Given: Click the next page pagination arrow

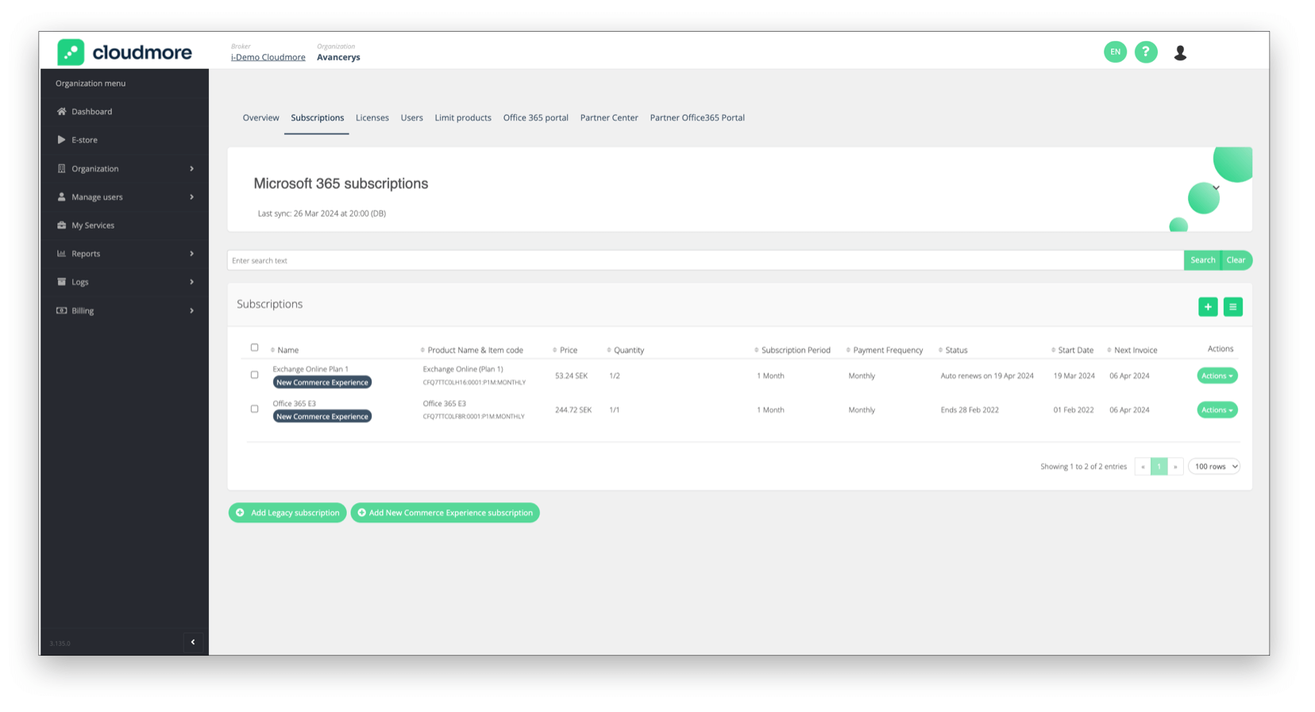Looking at the screenshot, I should [x=1175, y=467].
